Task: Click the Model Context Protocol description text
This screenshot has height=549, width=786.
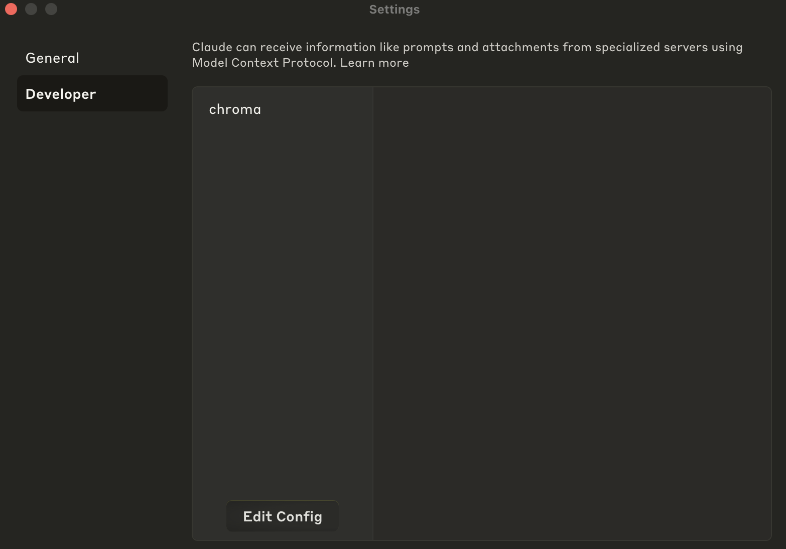Action: [466, 54]
